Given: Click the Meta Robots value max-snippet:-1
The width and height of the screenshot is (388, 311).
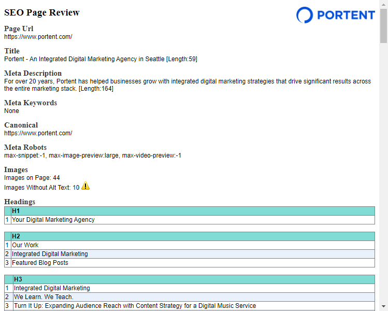Looking at the screenshot, I should (x=93, y=155).
